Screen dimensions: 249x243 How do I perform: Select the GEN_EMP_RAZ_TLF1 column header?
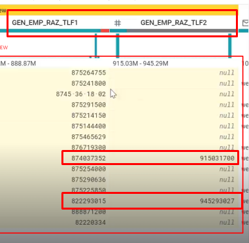(45, 22)
